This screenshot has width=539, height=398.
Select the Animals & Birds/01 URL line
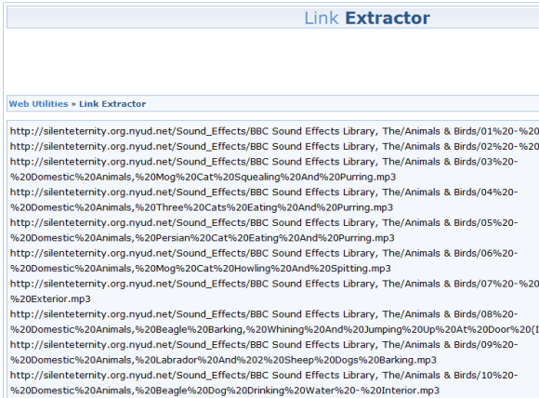275,131
